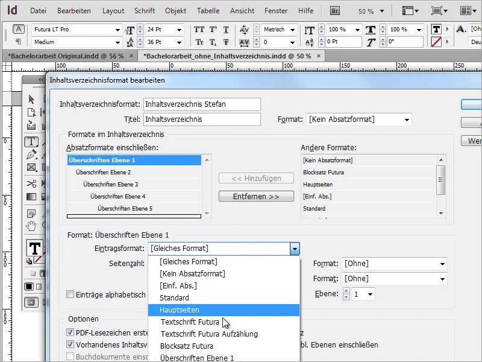This screenshot has height=362, width=482.
Task: Click the All Caps TT icon
Action: point(199,30)
